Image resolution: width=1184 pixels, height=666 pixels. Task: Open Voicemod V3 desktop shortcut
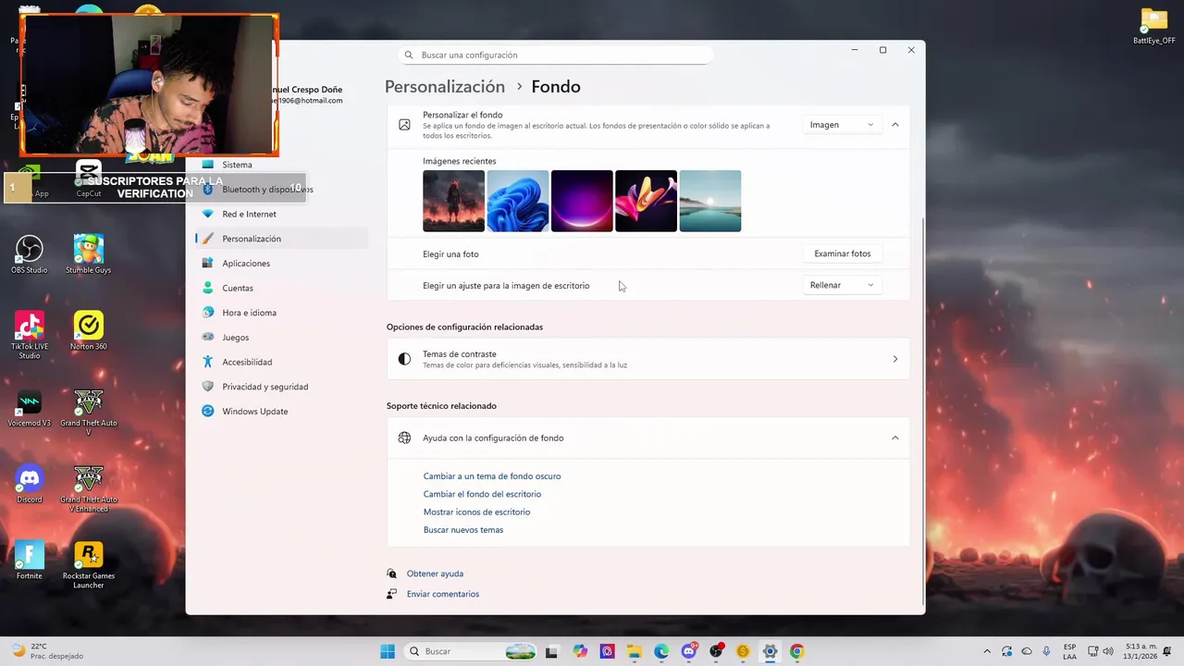[30, 408]
